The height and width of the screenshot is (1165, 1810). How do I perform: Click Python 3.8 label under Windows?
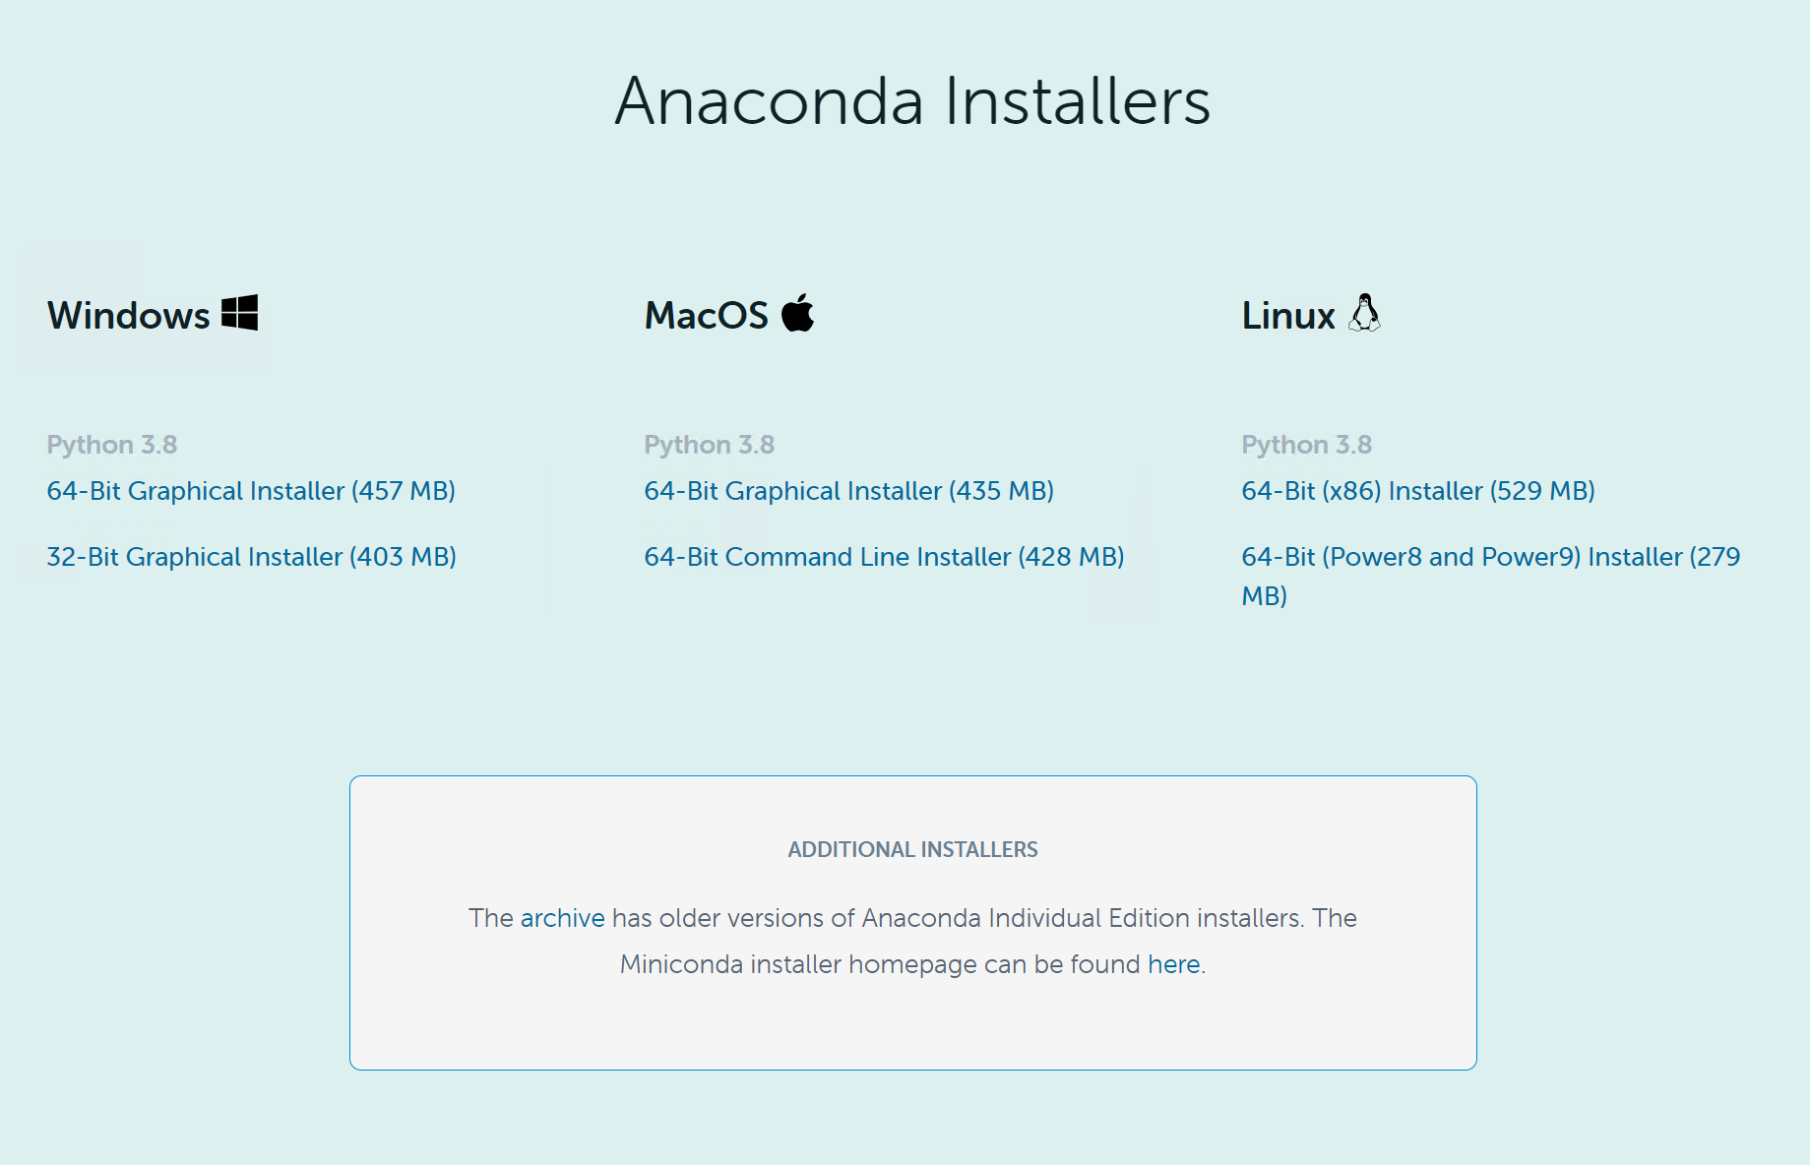[x=112, y=445]
